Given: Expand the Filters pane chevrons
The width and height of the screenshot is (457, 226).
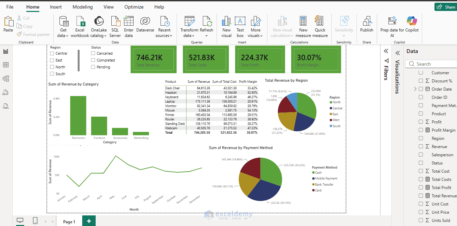Looking at the screenshot, I should (x=386, y=51).
